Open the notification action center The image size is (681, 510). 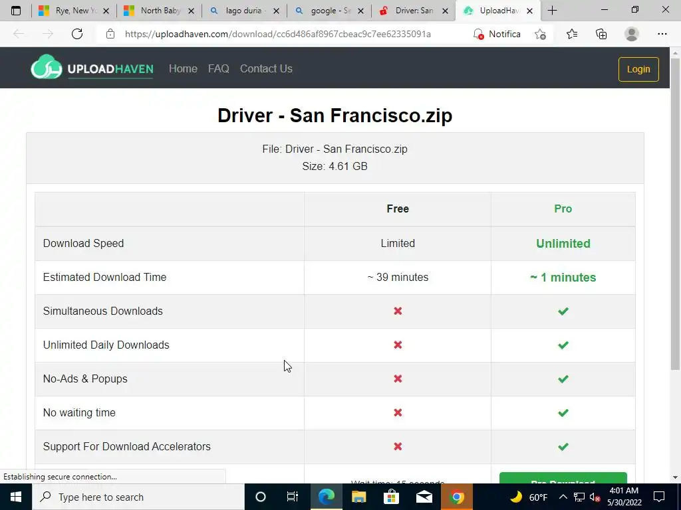[x=659, y=497]
